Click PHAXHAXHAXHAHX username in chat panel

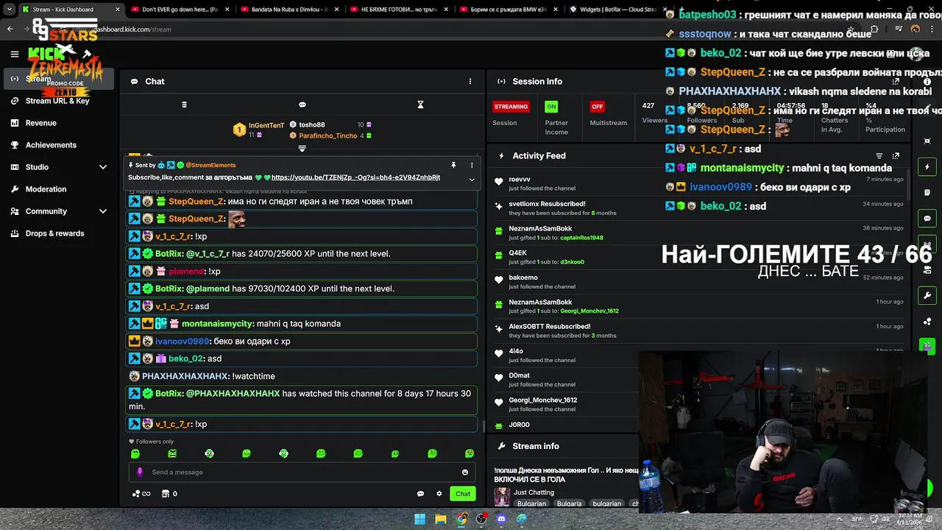(185, 376)
